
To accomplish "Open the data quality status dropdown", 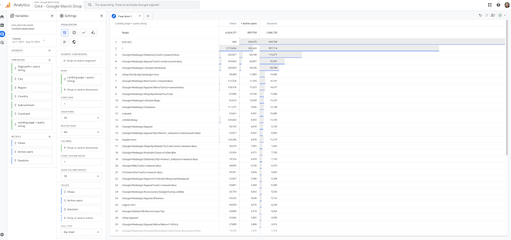I will pyautogui.click(x=502, y=15).
